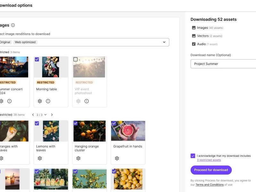Click Proceed for download
Image resolution: width=256 pixels, height=192 pixels.
(211, 170)
